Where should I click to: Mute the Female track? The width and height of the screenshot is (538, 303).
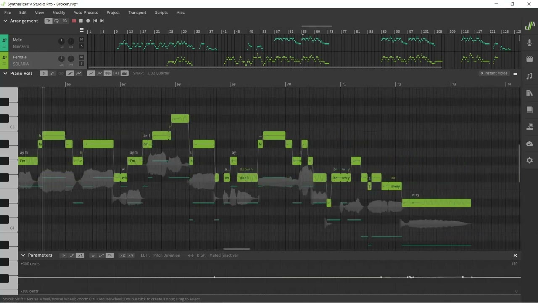click(x=82, y=57)
